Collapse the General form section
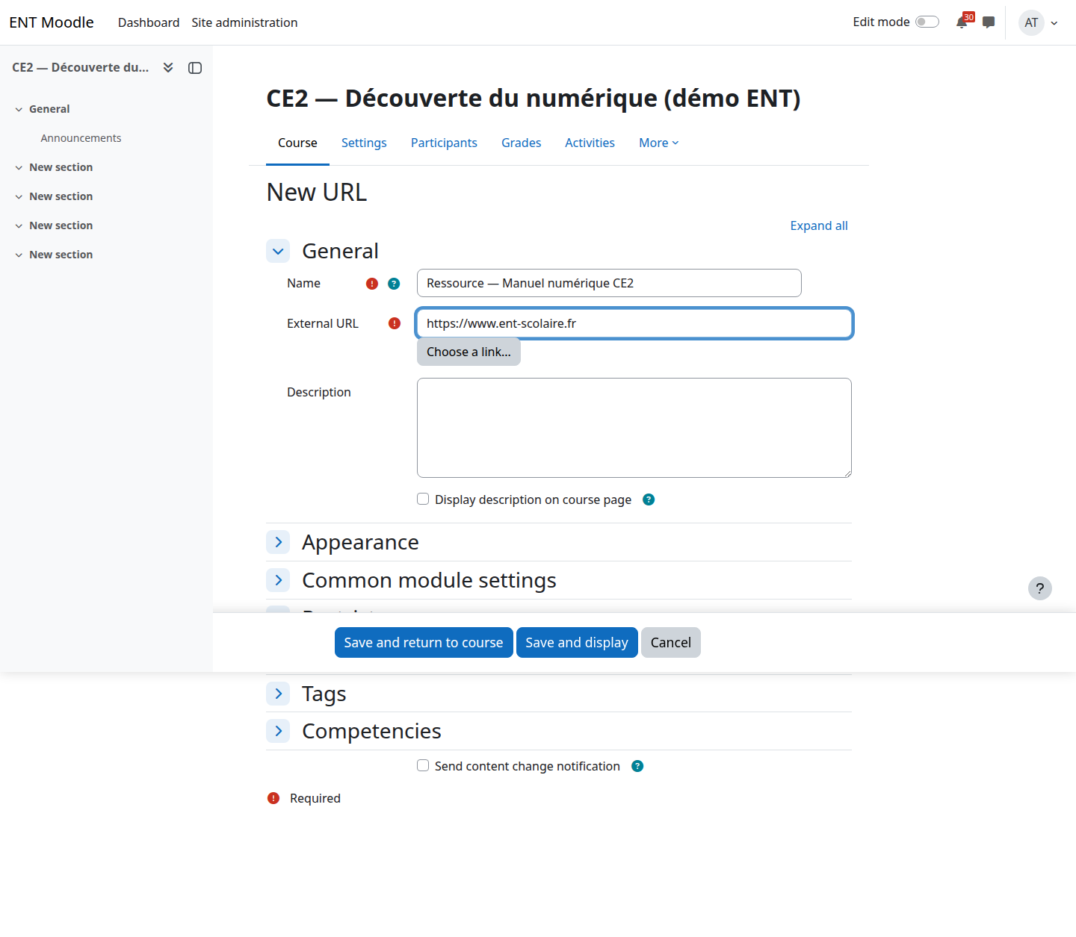Viewport: 1076px width, 937px height. [x=278, y=251]
